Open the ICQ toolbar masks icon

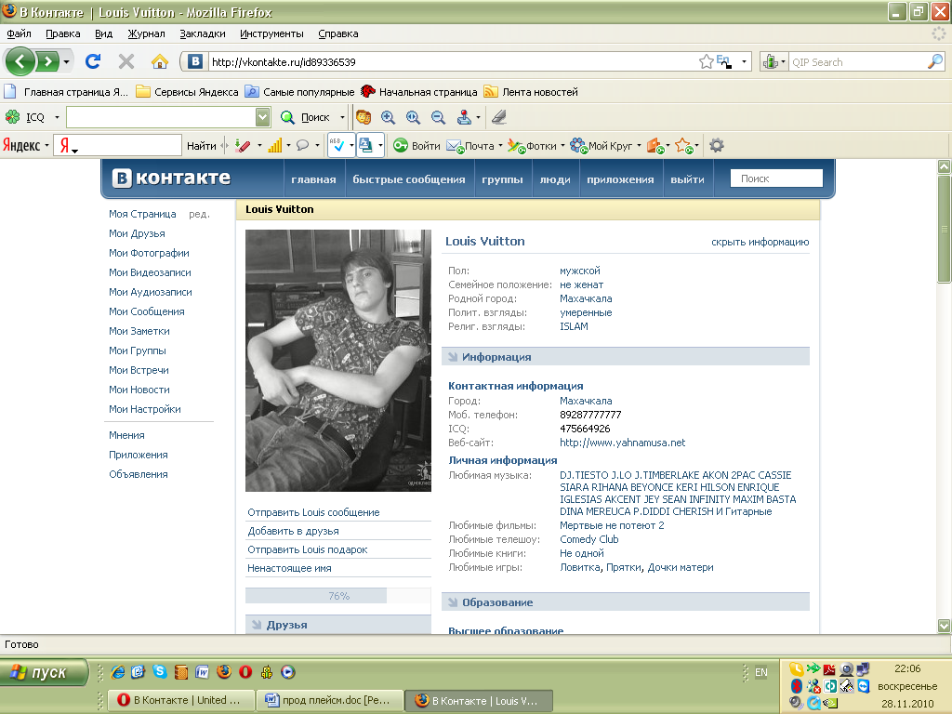pyautogui.click(x=364, y=116)
